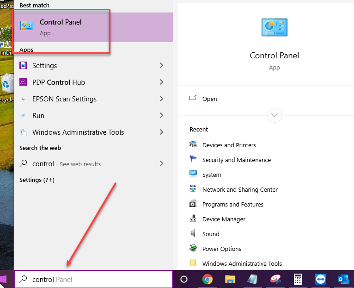The width and height of the screenshot is (354, 288).
Task: Click the 'System' recent entry text
Action: point(212,175)
